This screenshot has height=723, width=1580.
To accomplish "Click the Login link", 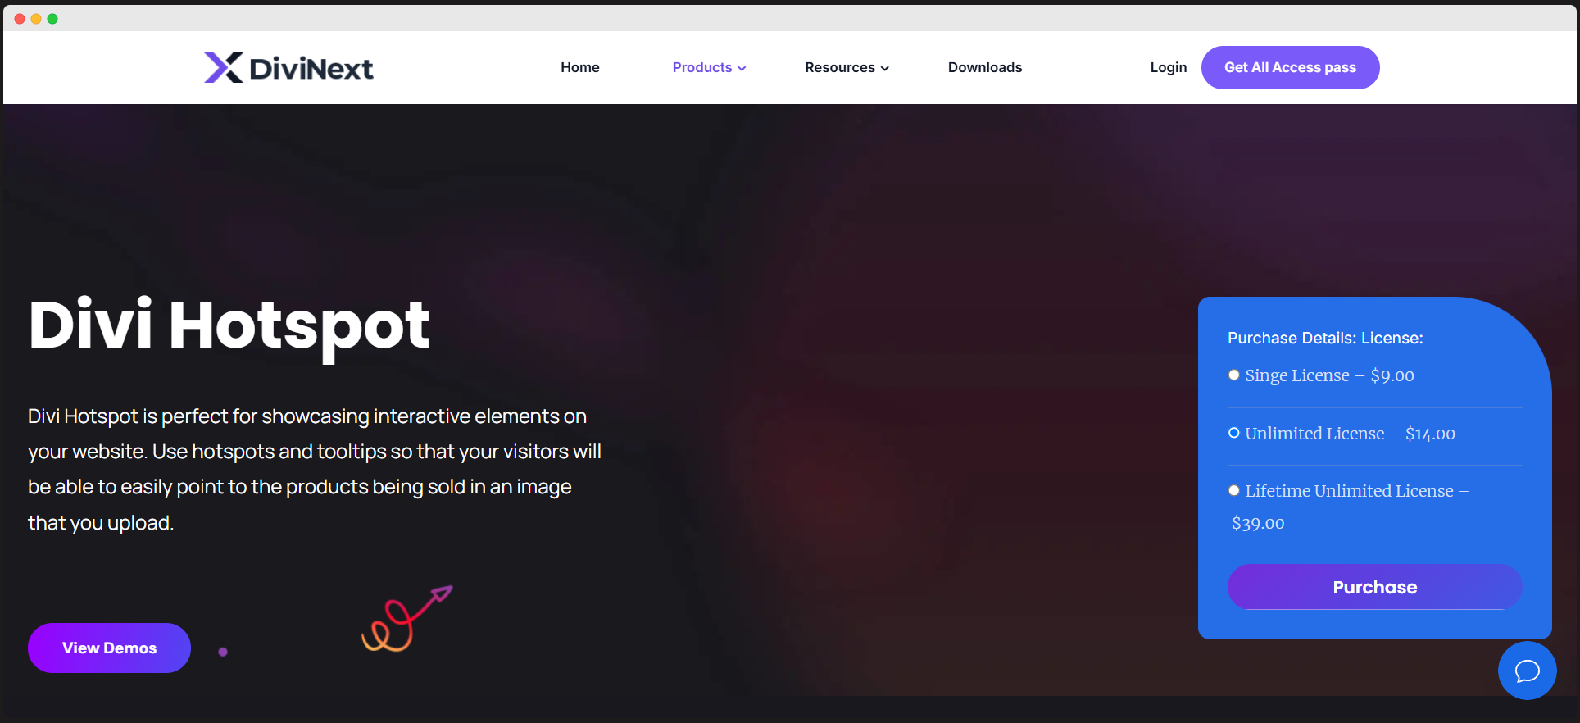I will [x=1168, y=67].
